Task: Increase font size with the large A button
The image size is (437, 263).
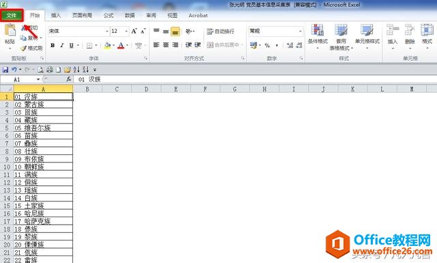Action: pyautogui.click(x=134, y=31)
